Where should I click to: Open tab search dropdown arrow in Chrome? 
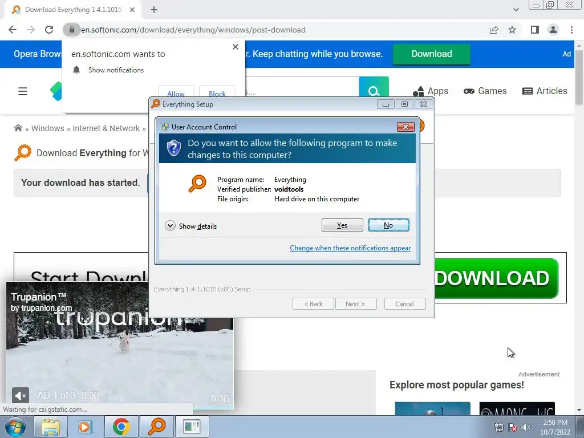pyautogui.click(x=516, y=10)
